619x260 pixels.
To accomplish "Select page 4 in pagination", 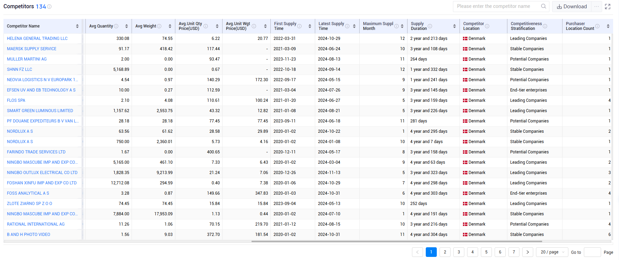I will [x=472, y=252].
